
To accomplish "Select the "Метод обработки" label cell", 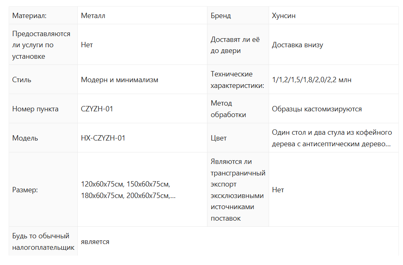I will click(228, 109).
